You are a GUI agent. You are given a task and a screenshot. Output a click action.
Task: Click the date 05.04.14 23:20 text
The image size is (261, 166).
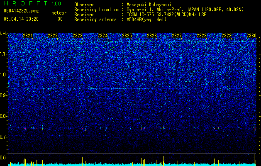coord(21,19)
